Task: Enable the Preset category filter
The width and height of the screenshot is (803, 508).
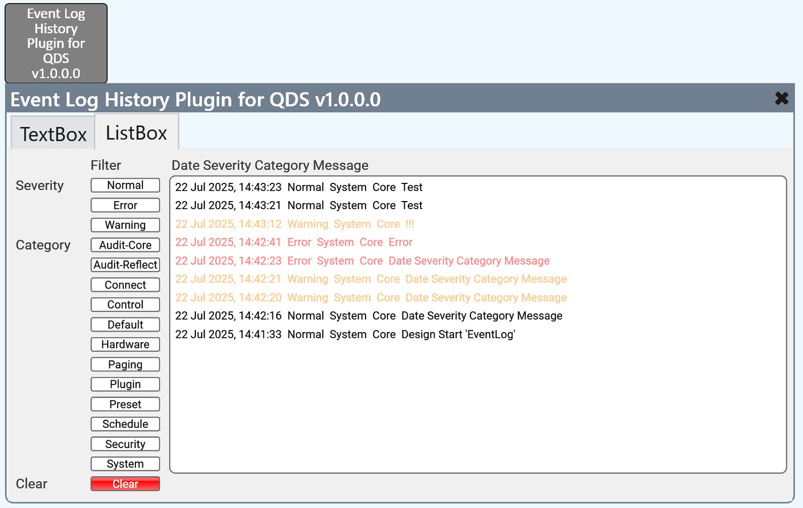Action: (x=125, y=404)
